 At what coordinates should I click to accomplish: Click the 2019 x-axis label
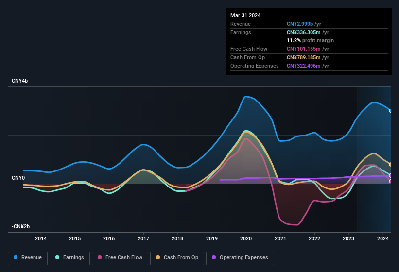[212, 238]
